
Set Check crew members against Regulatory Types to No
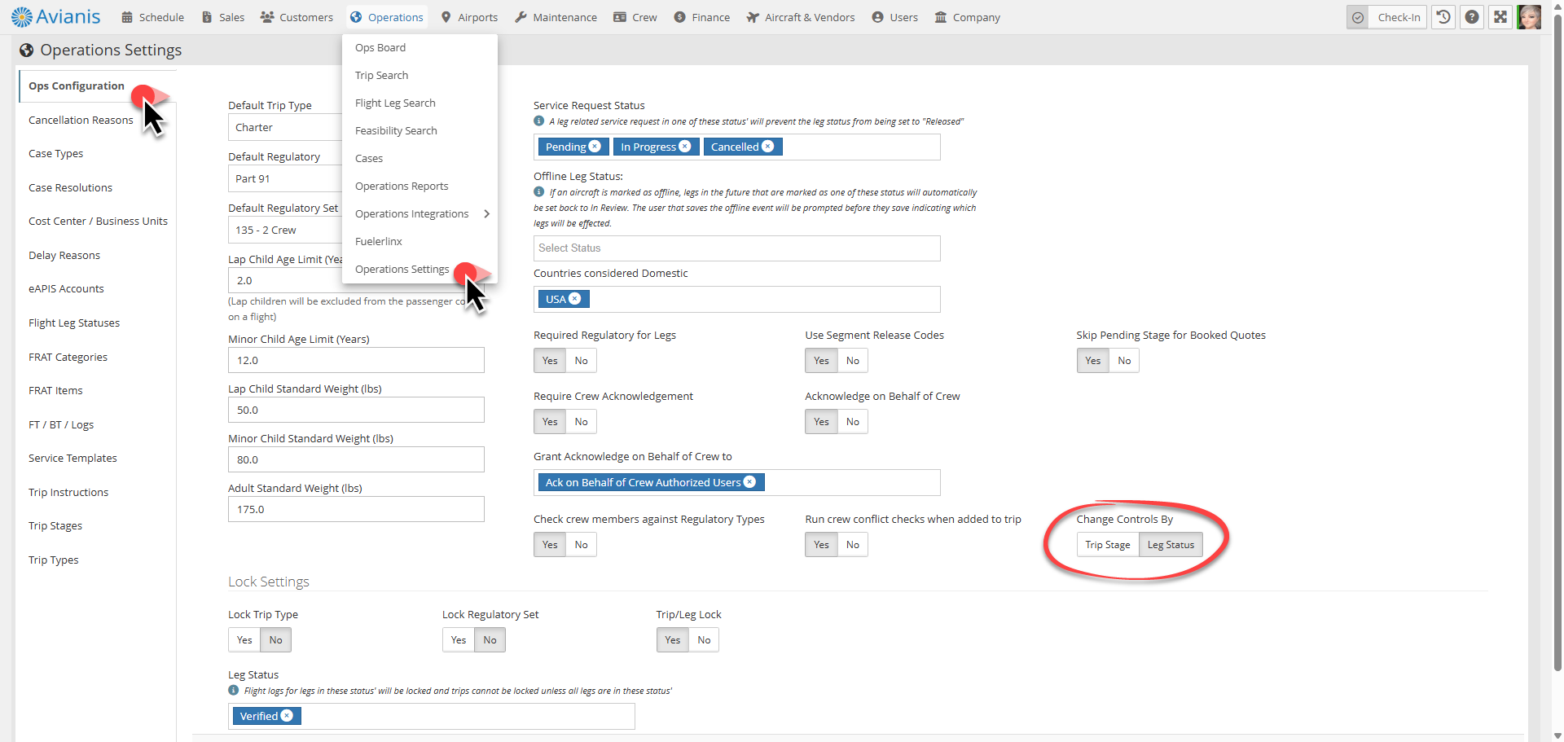pyautogui.click(x=581, y=545)
